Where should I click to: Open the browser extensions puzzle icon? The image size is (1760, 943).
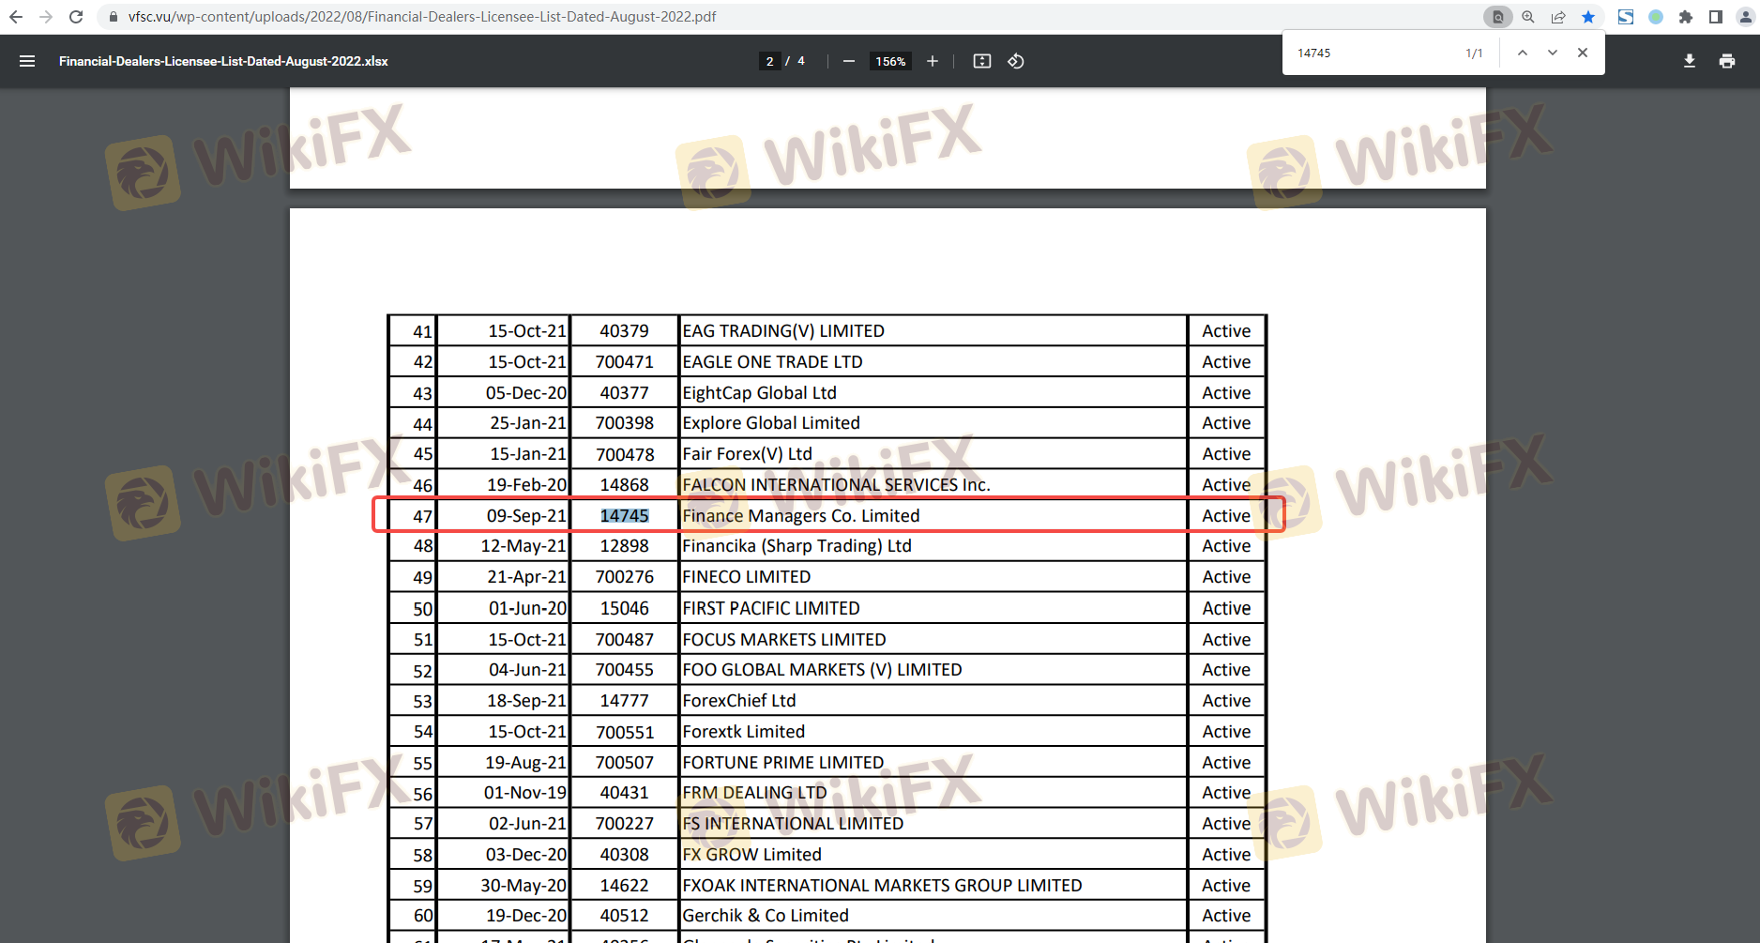point(1685,17)
